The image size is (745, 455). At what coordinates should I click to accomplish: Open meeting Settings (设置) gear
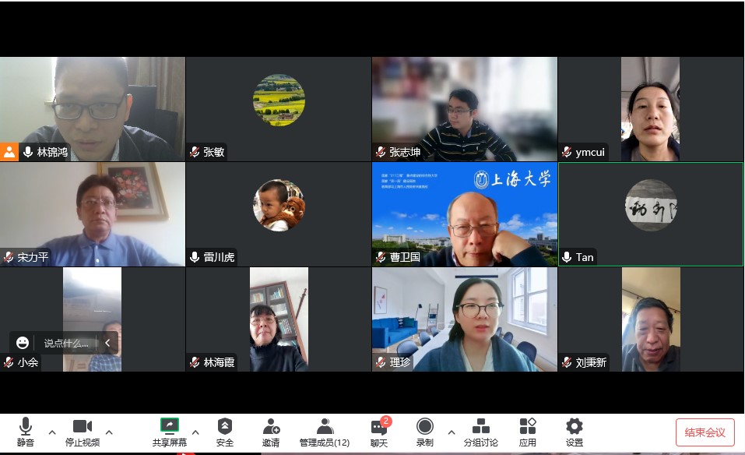pyautogui.click(x=575, y=431)
